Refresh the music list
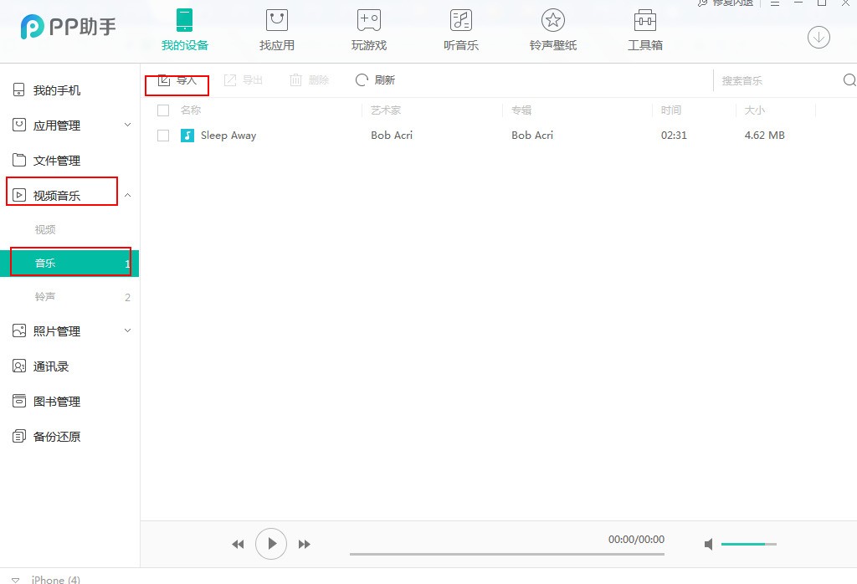This screenshot has height=584, width=857. tap(376, 80)
